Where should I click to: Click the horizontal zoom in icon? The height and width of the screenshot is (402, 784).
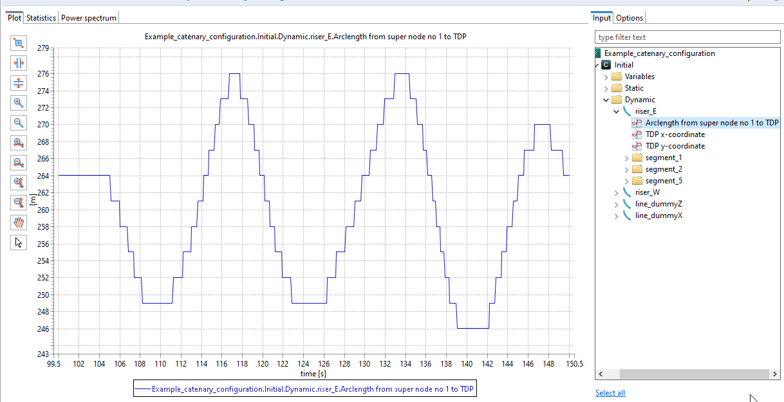click(x=19, y=143)
